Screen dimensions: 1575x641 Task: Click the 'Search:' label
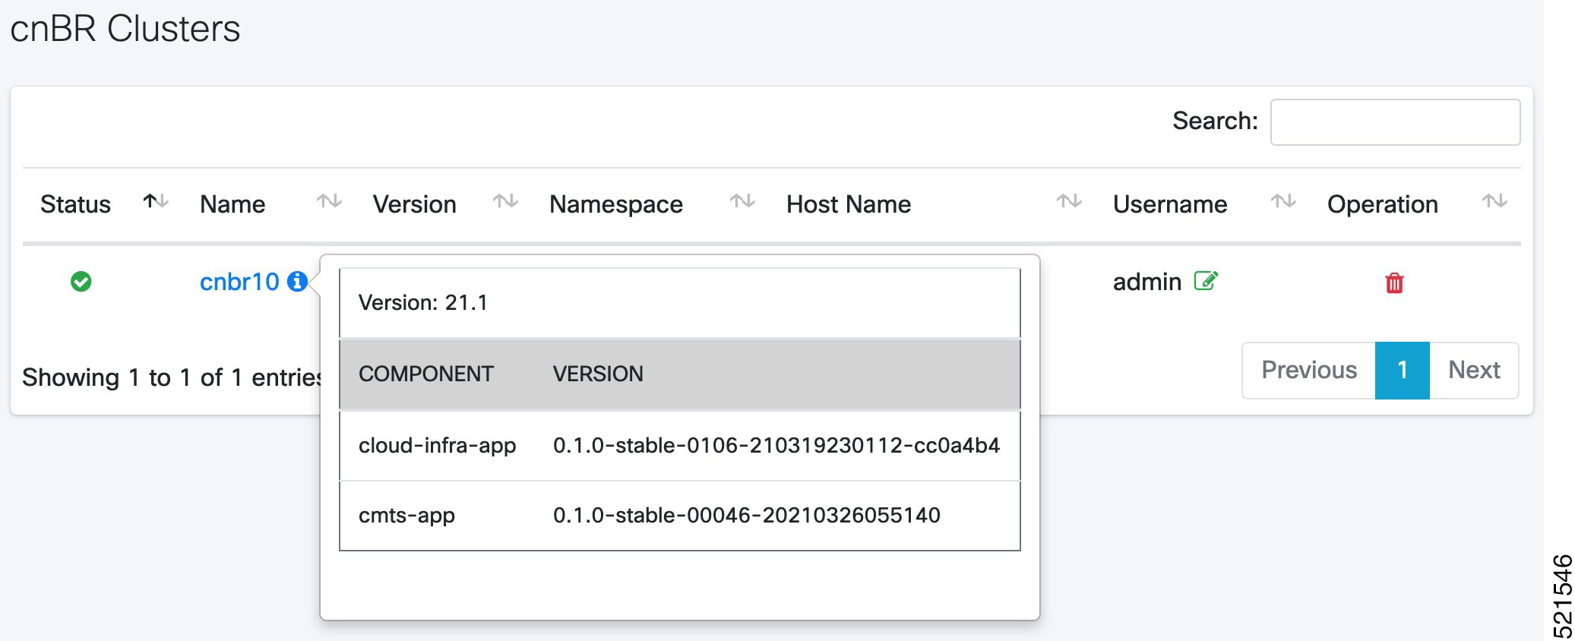click(x=1215, y=121)
